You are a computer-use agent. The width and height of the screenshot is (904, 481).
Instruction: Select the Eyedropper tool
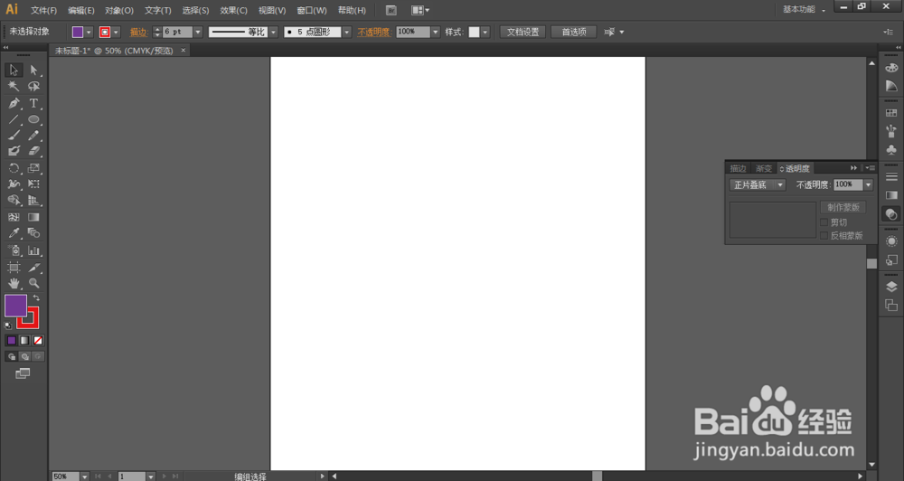(x=14, y=233)
